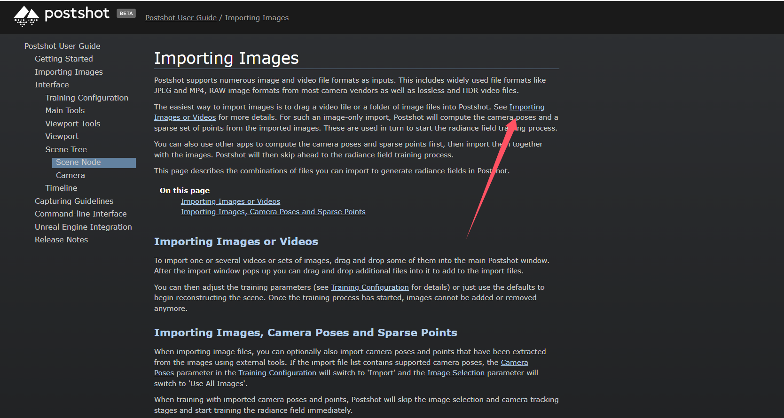The image size is (784, 418).
Task: Click 'Importing Images' breadcrumb text
Action: point(257,18)
